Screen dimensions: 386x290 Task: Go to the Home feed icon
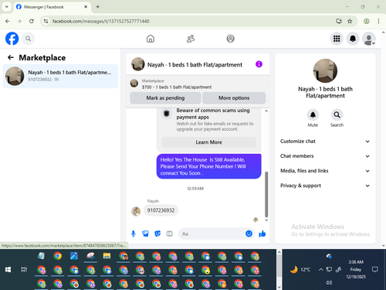click(x=151, y=39)
